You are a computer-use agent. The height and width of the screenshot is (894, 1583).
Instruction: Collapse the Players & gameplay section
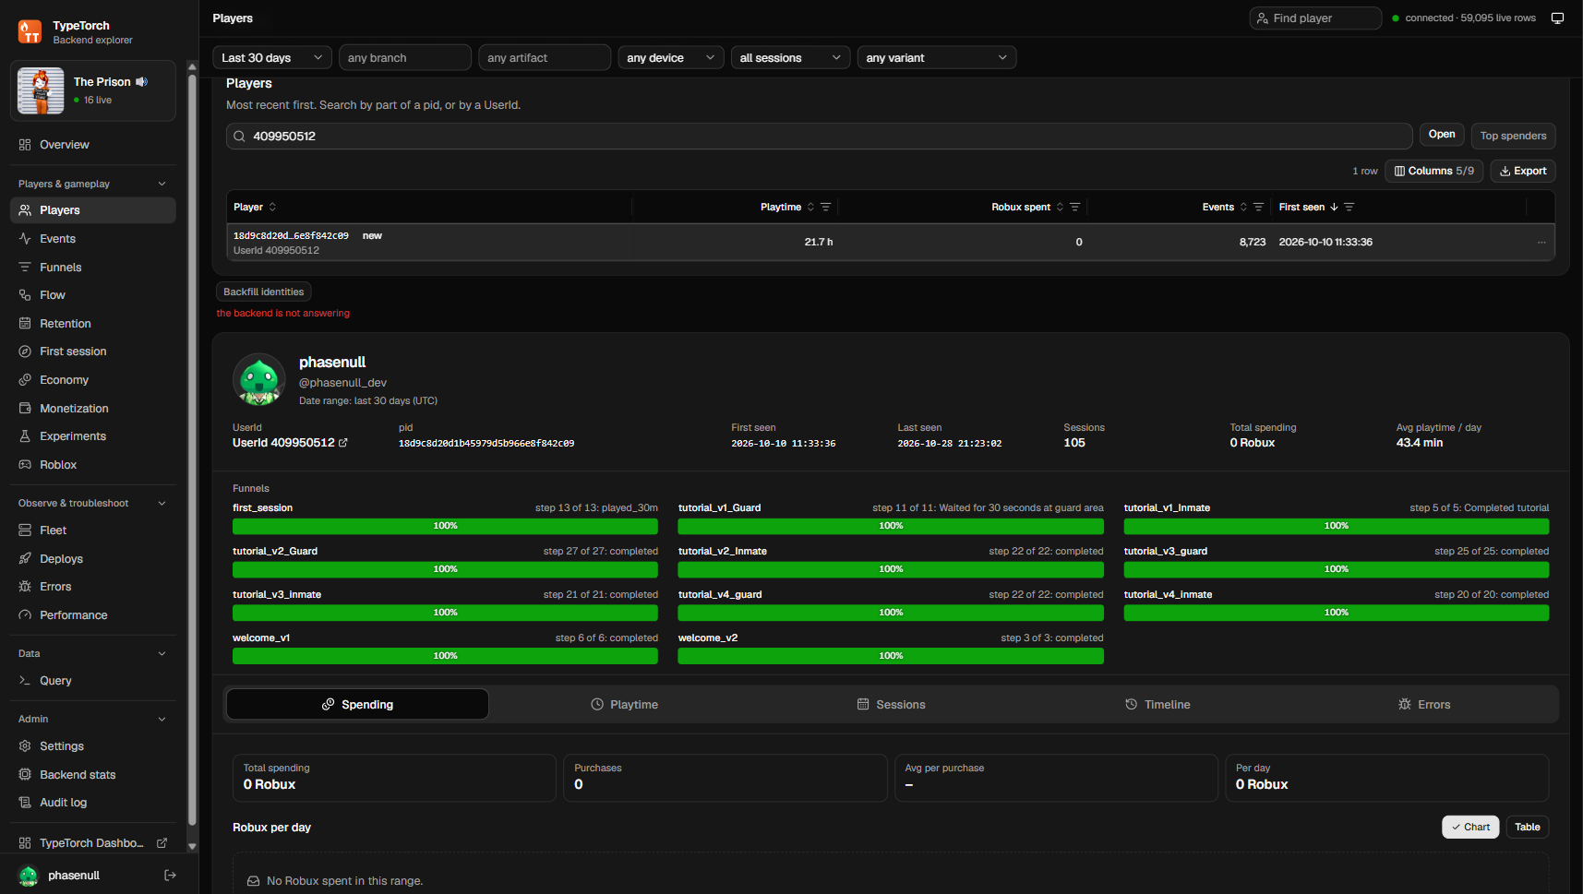pyautogui.click(x=92, y=185)
